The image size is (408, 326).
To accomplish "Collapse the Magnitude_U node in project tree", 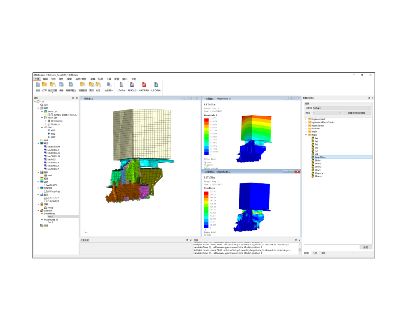I will tap(42, 220).
